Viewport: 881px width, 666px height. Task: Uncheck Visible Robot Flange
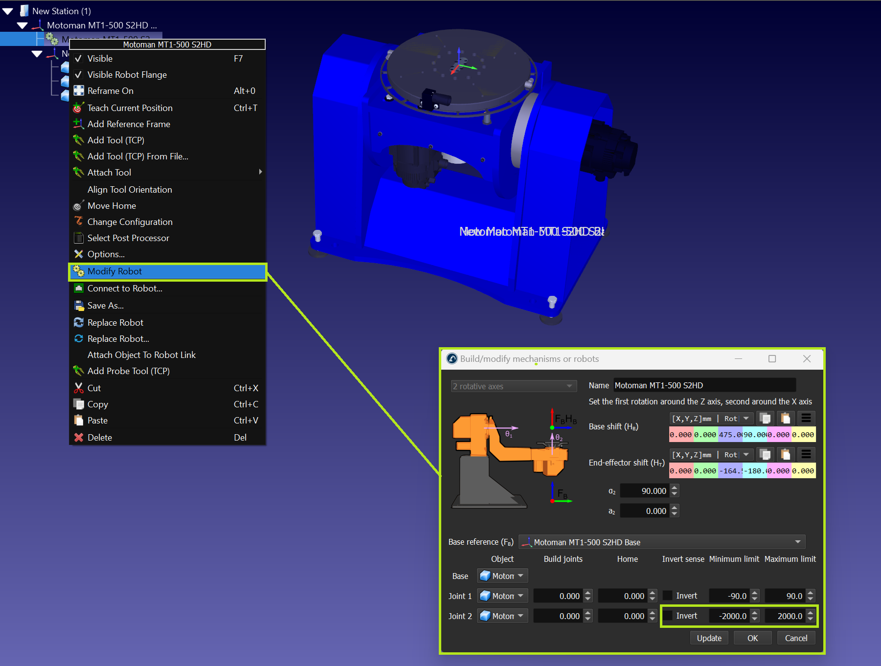[78, 75]
